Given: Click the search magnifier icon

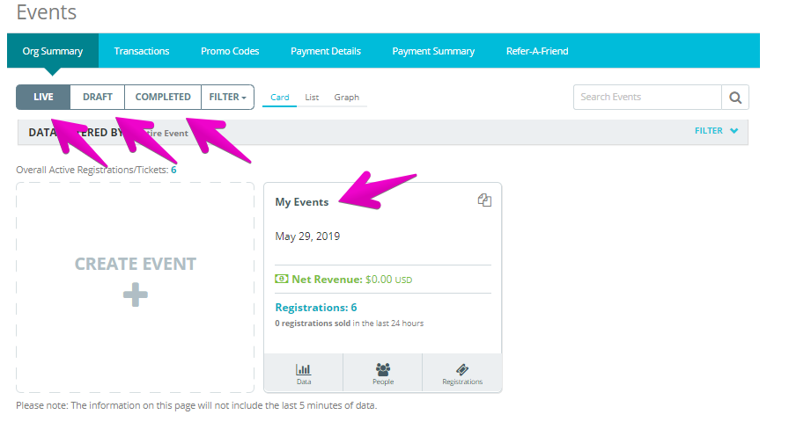Looking at the screenshot, I should pyautogui.click(x=735, y=98).
